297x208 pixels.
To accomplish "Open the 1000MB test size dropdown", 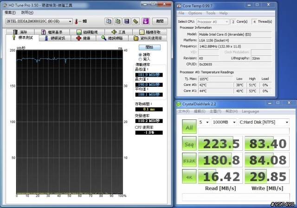I will point(224,122).
